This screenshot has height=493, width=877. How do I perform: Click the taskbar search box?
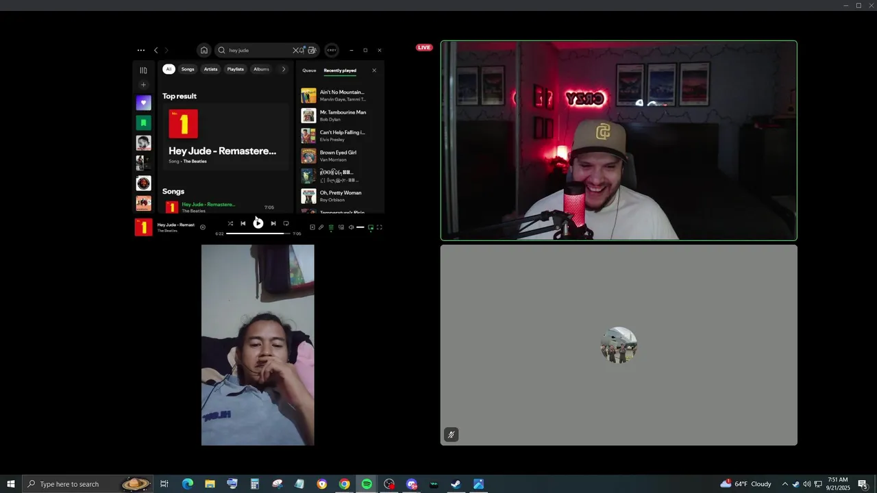click(86, 484)
